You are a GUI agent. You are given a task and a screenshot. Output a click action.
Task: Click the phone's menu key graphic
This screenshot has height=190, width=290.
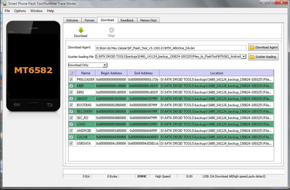17,105
